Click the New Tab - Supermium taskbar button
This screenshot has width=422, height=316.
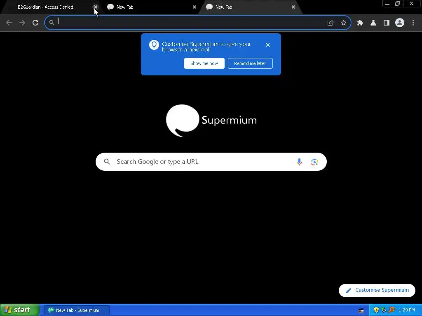pos(76,310)
